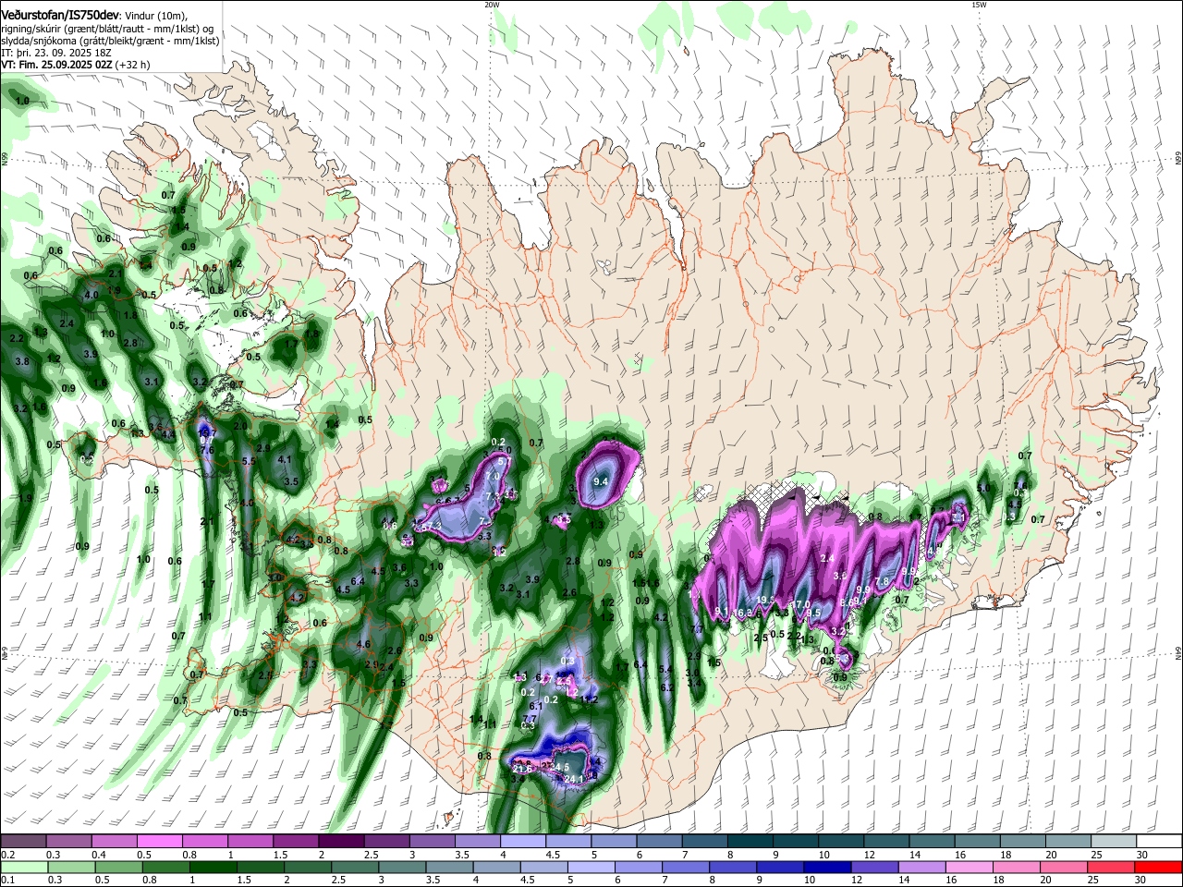This screenshot has height=887, width=1183.
Task: Click the '(+32 h)' forecast offset text
Action: coord(134,66)
